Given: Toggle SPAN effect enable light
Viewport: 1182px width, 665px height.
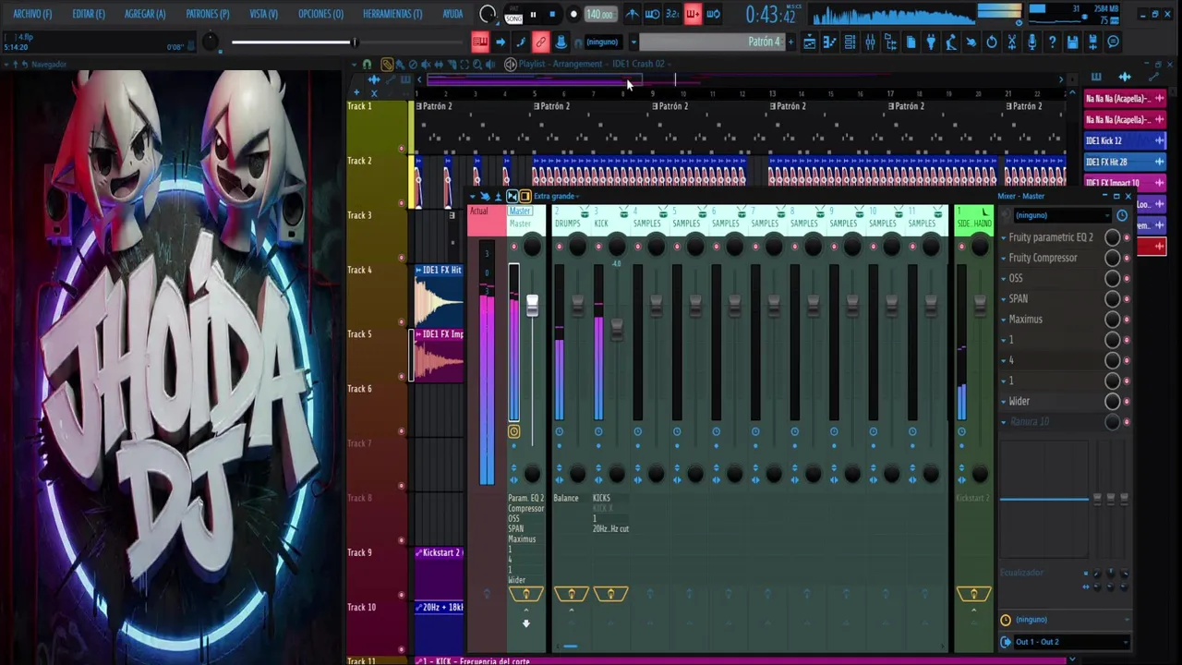Looking at the screenshot, I should [x=1127, y=299].
